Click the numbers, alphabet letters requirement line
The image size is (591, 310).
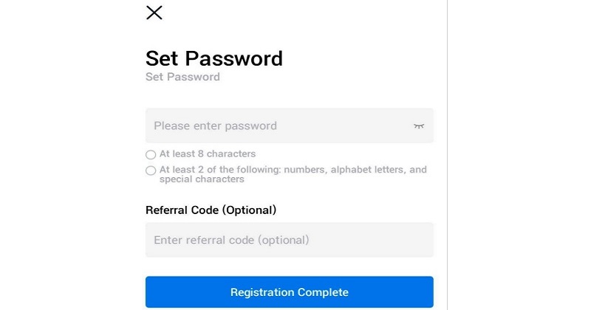[x=293, y=170]
